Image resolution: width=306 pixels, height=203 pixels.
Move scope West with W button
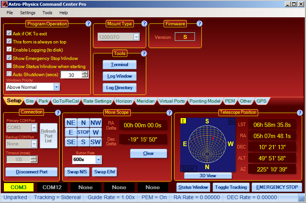(x=96, y=132)
